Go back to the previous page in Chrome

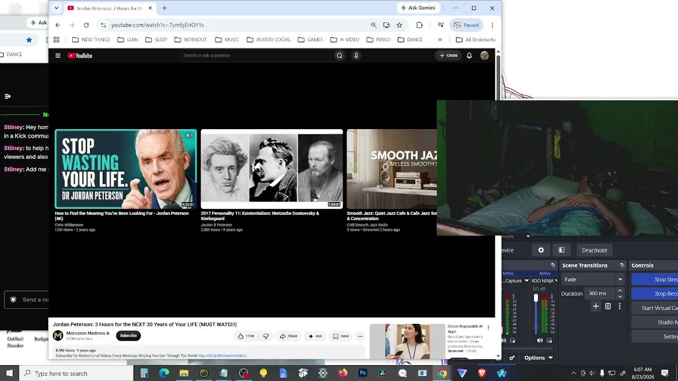[58, 25]
